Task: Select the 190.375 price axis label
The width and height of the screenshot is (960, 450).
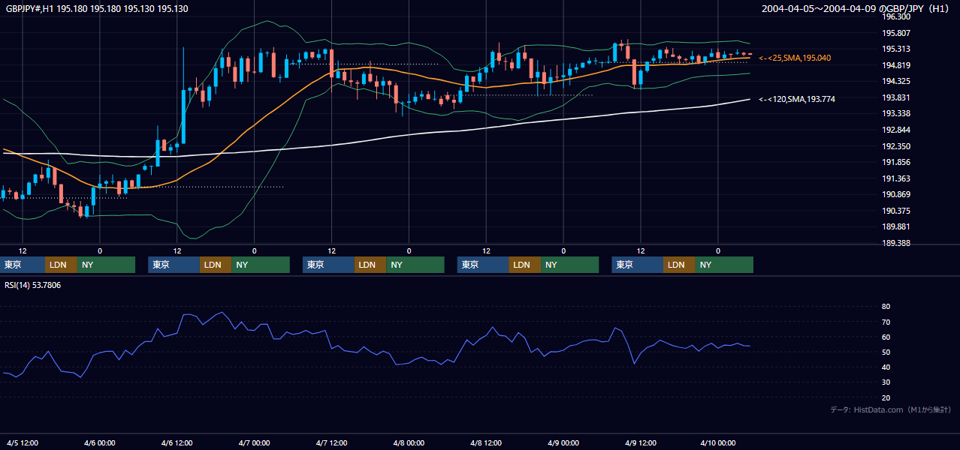Action: [x=896, y=211]
